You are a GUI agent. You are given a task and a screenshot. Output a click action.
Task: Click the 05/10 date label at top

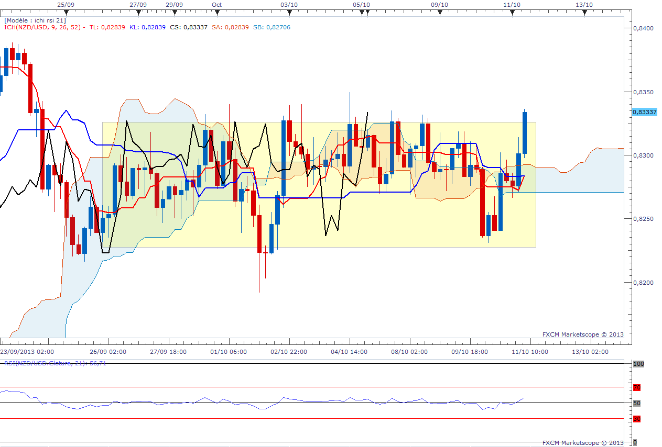coord(361,4)
